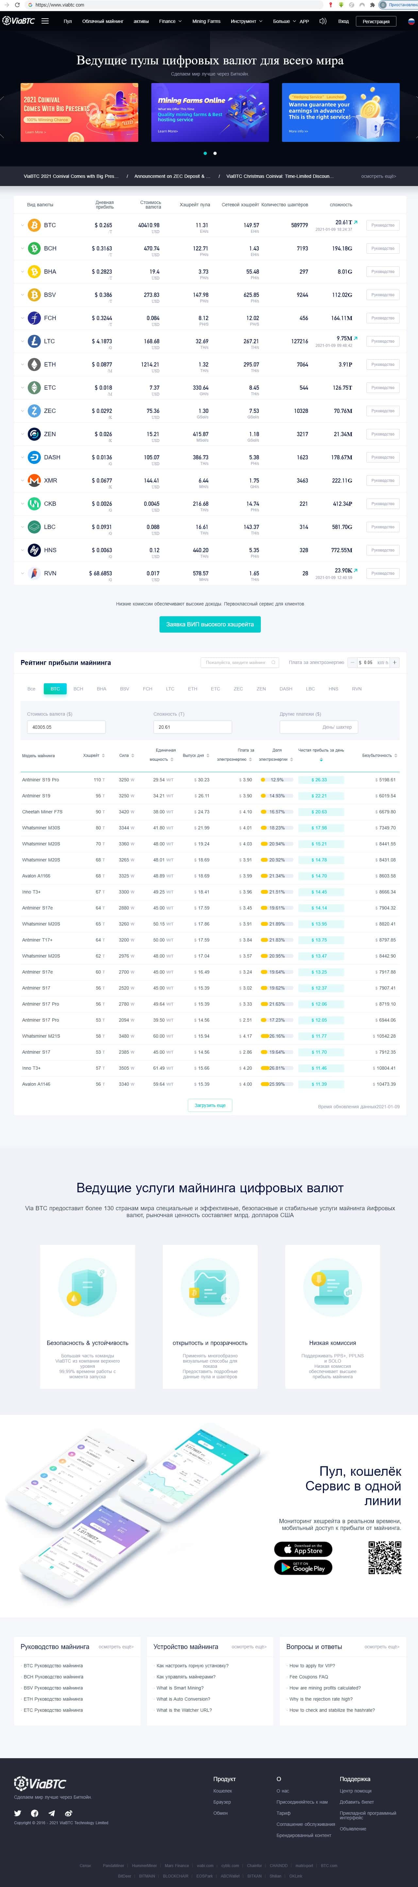The height and width of the screenshot is (1887, 418).
Task: Expand the ETH row chevron
Action: click(x=22, y=365)
